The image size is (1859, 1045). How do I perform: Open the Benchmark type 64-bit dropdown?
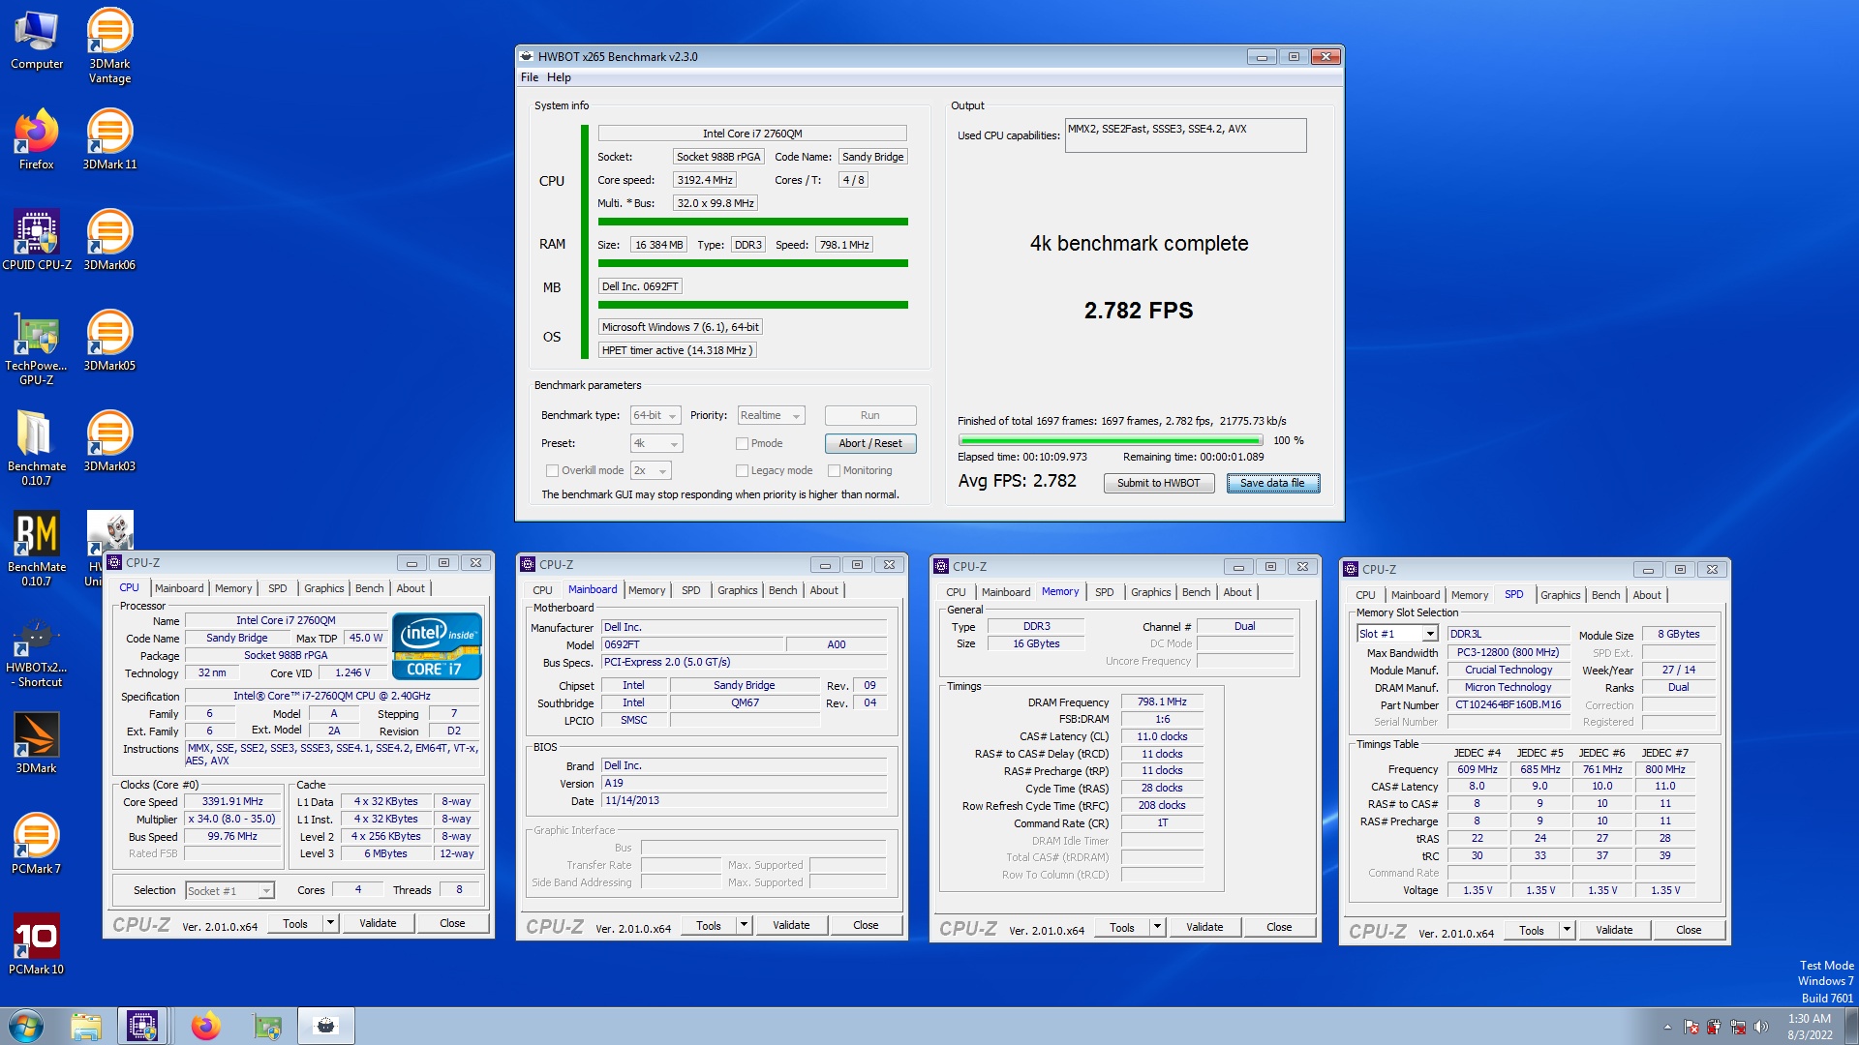click(655, 415)
